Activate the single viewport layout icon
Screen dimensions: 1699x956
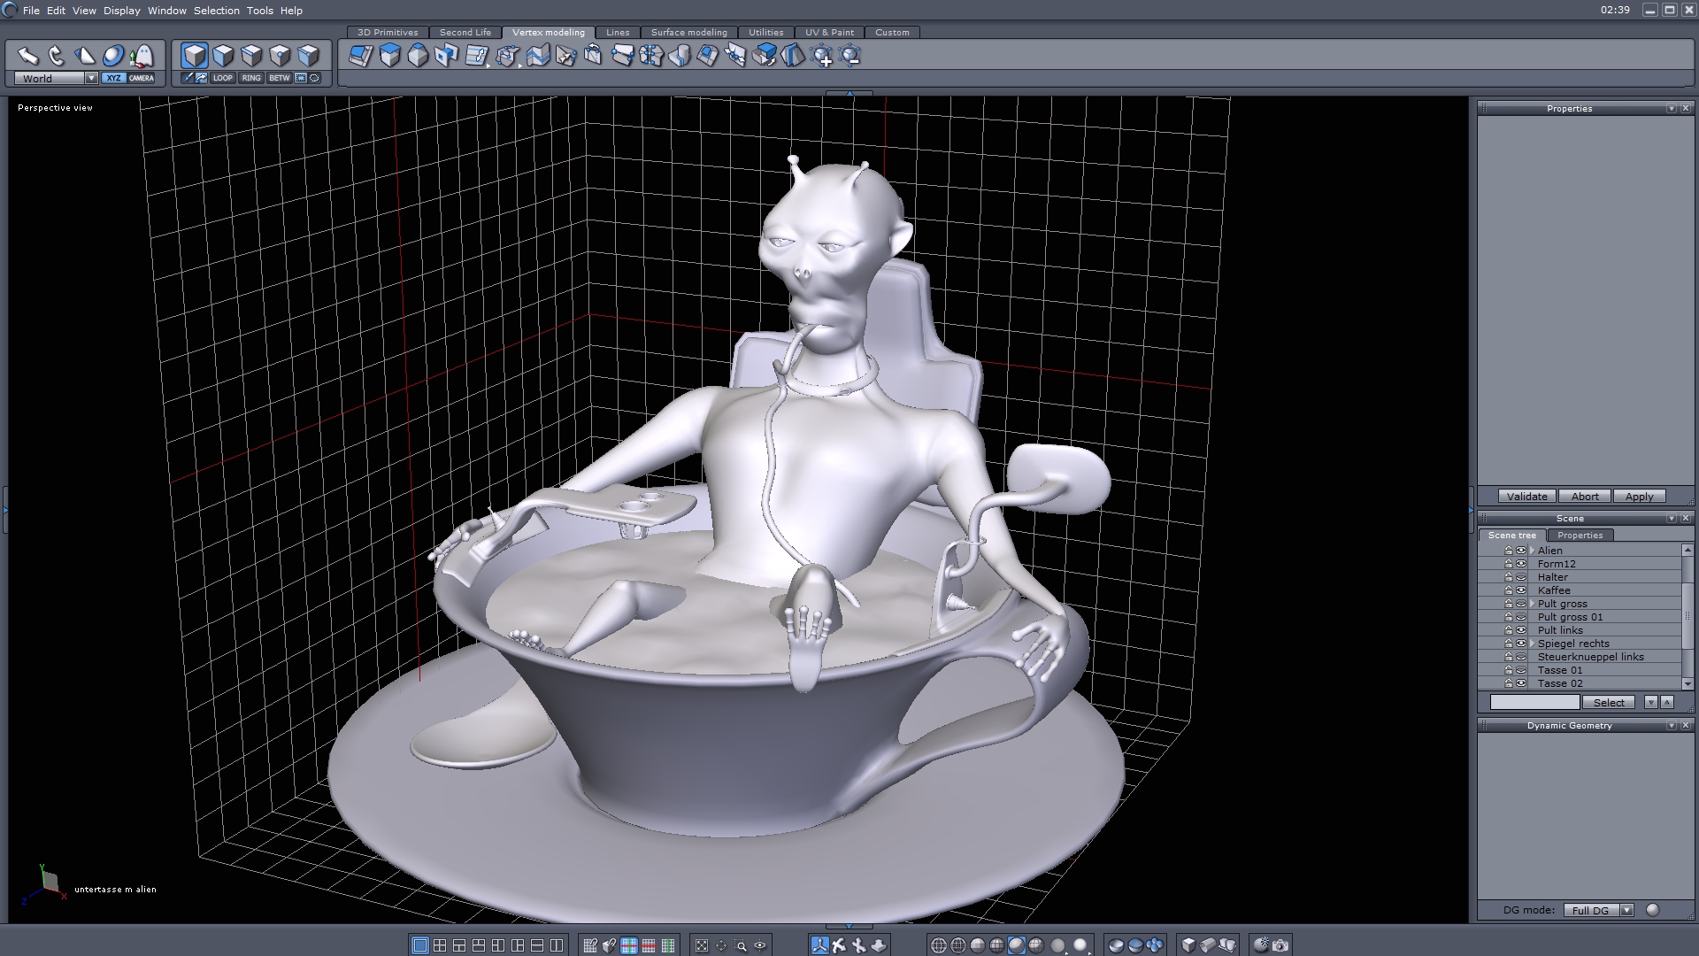coord(420,945)
